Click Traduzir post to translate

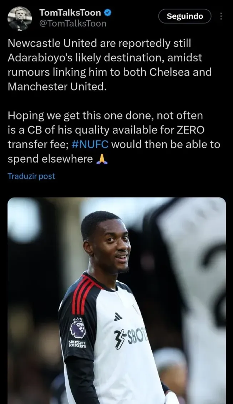(31, 176)
